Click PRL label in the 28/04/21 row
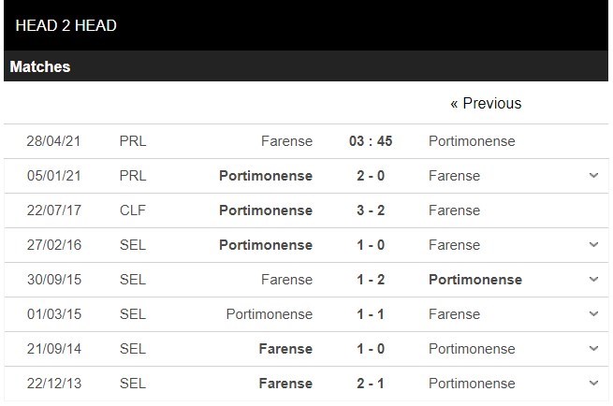Viewport: 613px width, 406px height. [133, 141]
